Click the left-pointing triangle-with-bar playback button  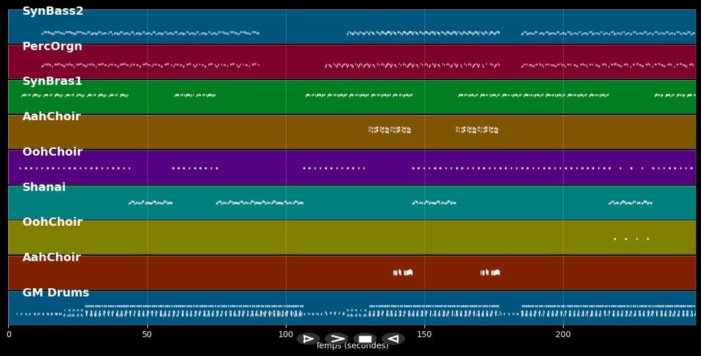pos(393,339)
